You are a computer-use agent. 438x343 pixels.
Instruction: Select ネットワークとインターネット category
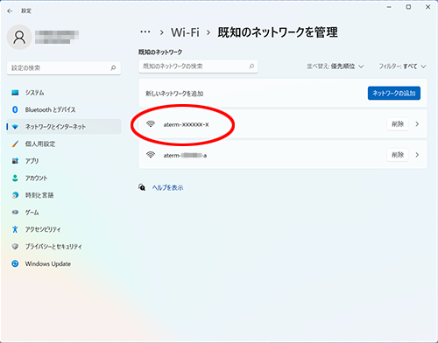64,127
